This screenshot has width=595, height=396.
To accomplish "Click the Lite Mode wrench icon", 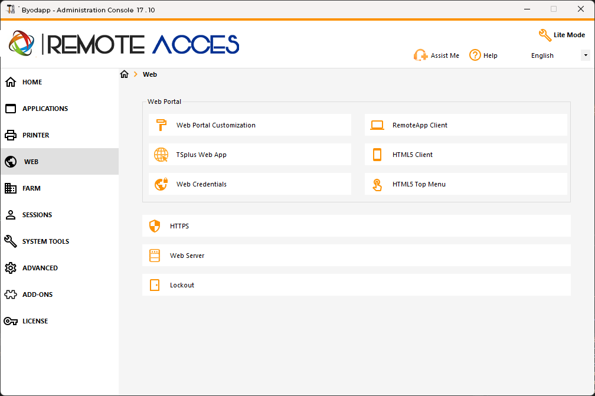I will (545, 35).
